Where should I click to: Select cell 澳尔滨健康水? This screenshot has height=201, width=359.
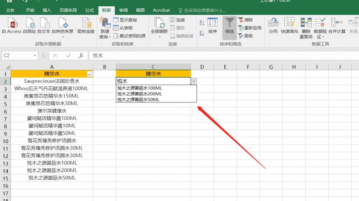[52, 111]
